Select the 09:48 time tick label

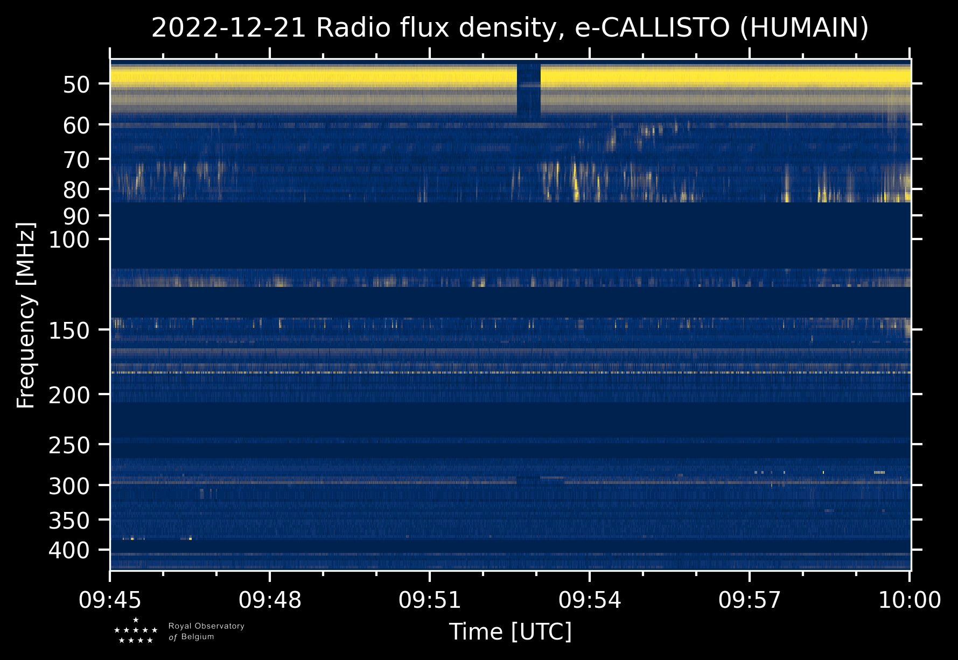click(x=270, y=600)
